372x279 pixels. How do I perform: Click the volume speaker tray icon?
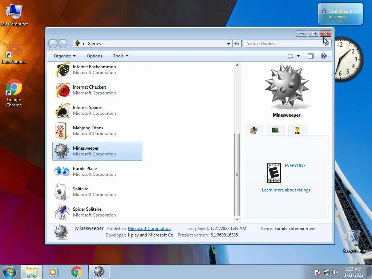coord(335,272)
